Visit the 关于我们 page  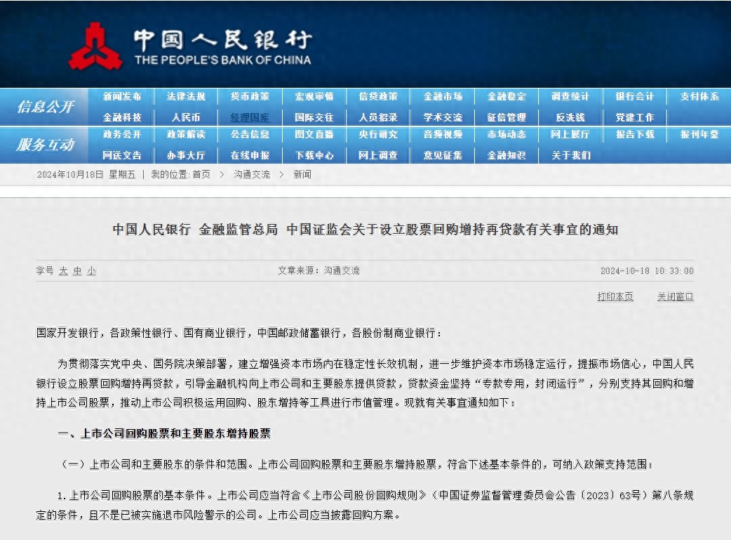pos(570,155)
